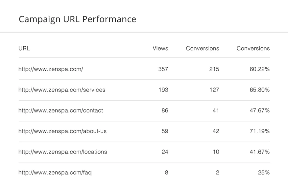Select the Campaign URL Performance title
The width and height of the screenshot is (288, 193).
[x=77, y=19]
